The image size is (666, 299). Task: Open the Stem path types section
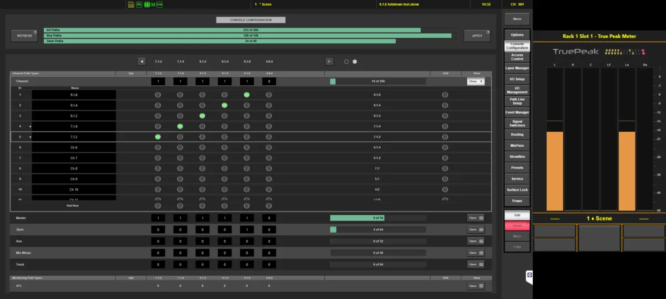pos(476,229)
